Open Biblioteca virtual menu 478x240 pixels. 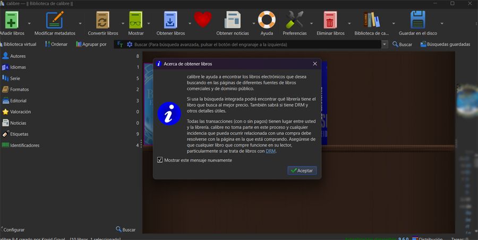18,44
